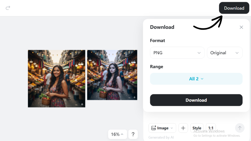Image resolution: width=251 pixels, height=141 pixels.
Task: Open the Style options
Action: (x=197, y=128)
